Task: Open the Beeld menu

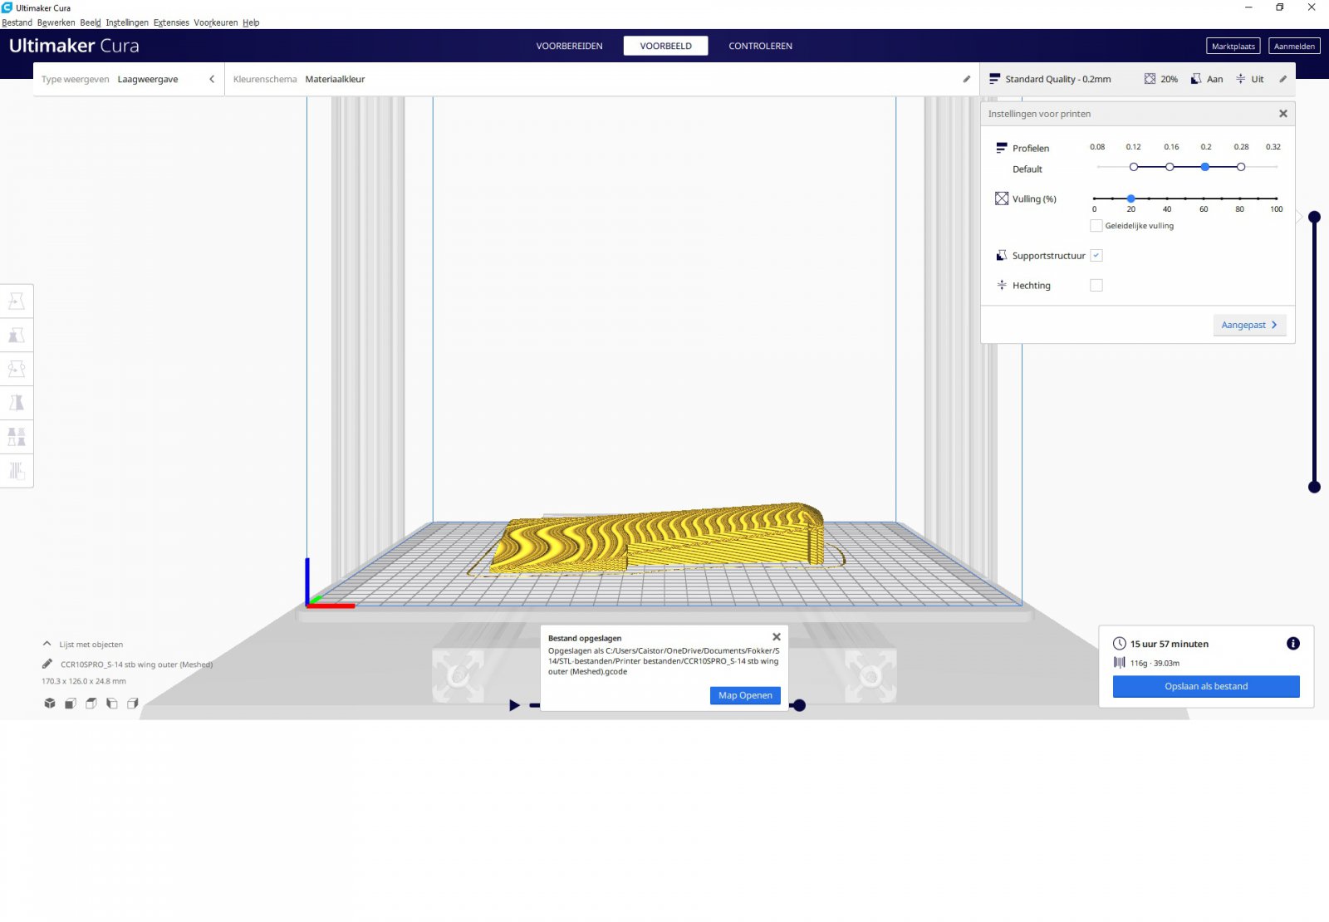Action: point(91,22)
